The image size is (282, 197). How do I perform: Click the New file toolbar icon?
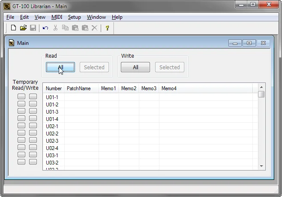[13, 28]
